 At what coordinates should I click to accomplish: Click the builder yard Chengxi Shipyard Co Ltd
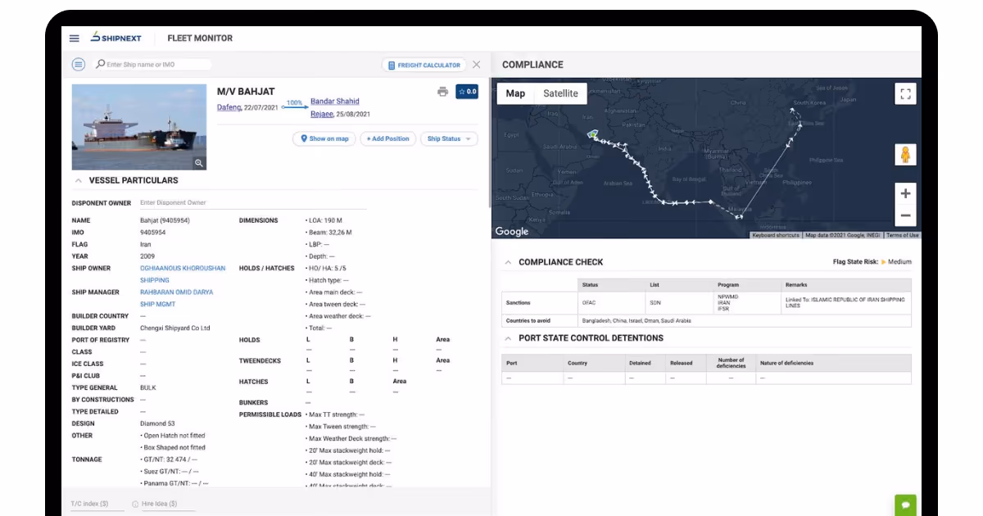coord(175,328)
